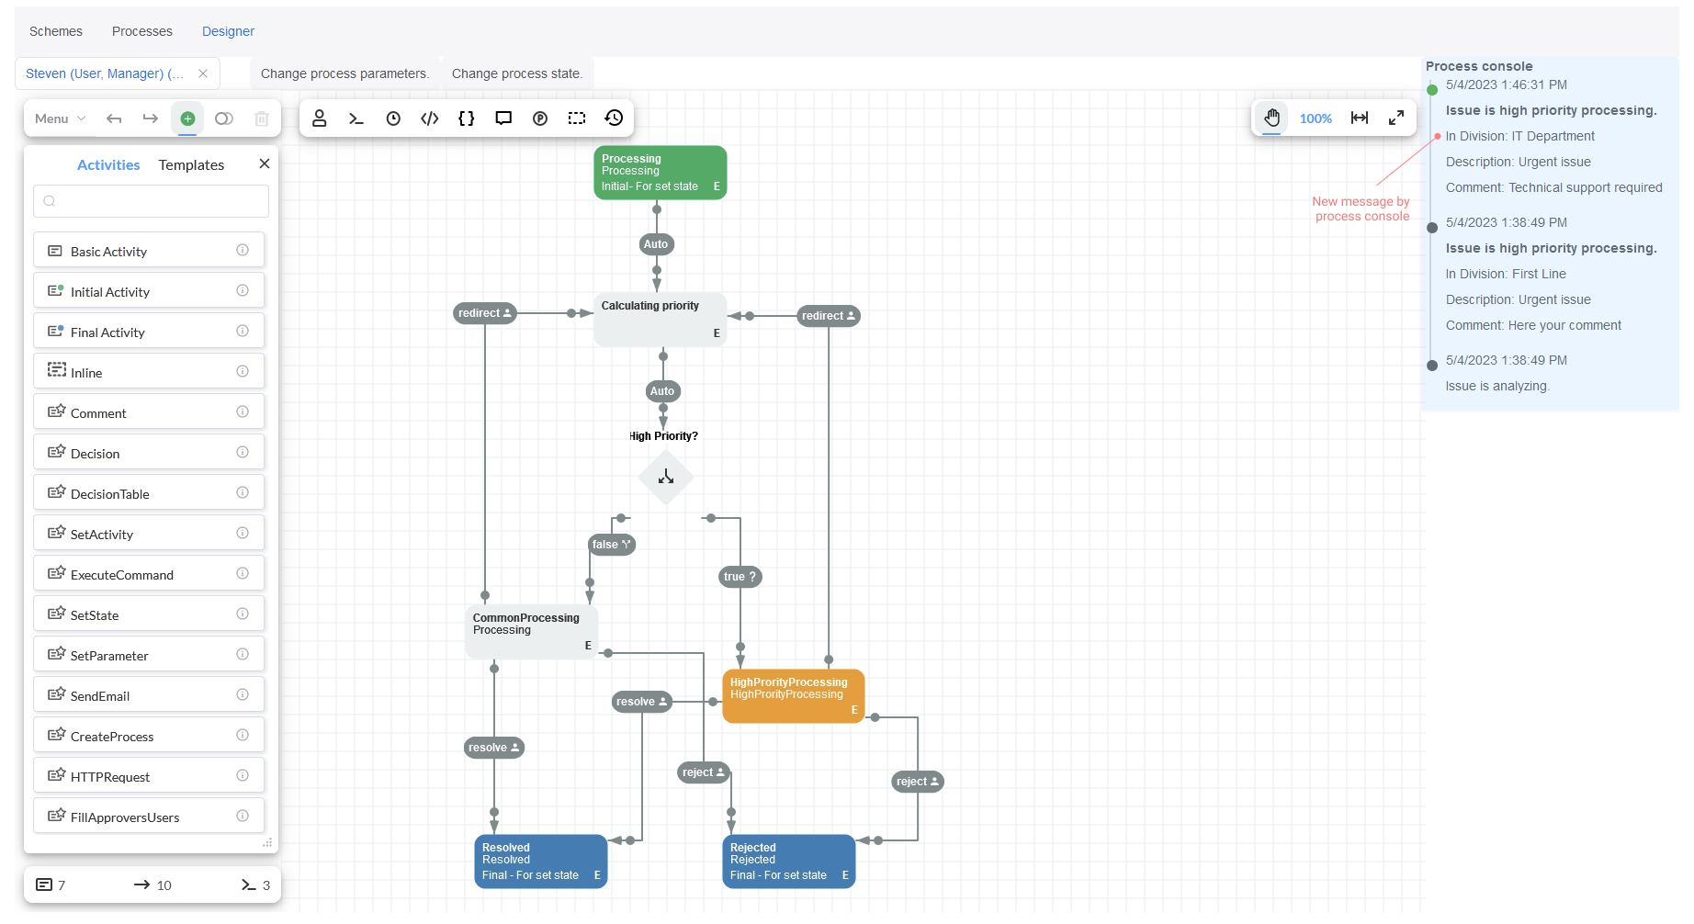Click the fit-to-width icon
Viewport: 1694px width, 924px height.
pos(1360,118)
